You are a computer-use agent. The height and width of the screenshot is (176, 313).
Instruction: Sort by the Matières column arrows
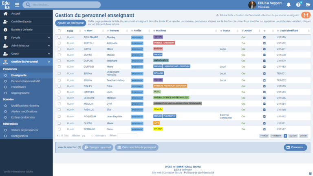tap(216, 31)
